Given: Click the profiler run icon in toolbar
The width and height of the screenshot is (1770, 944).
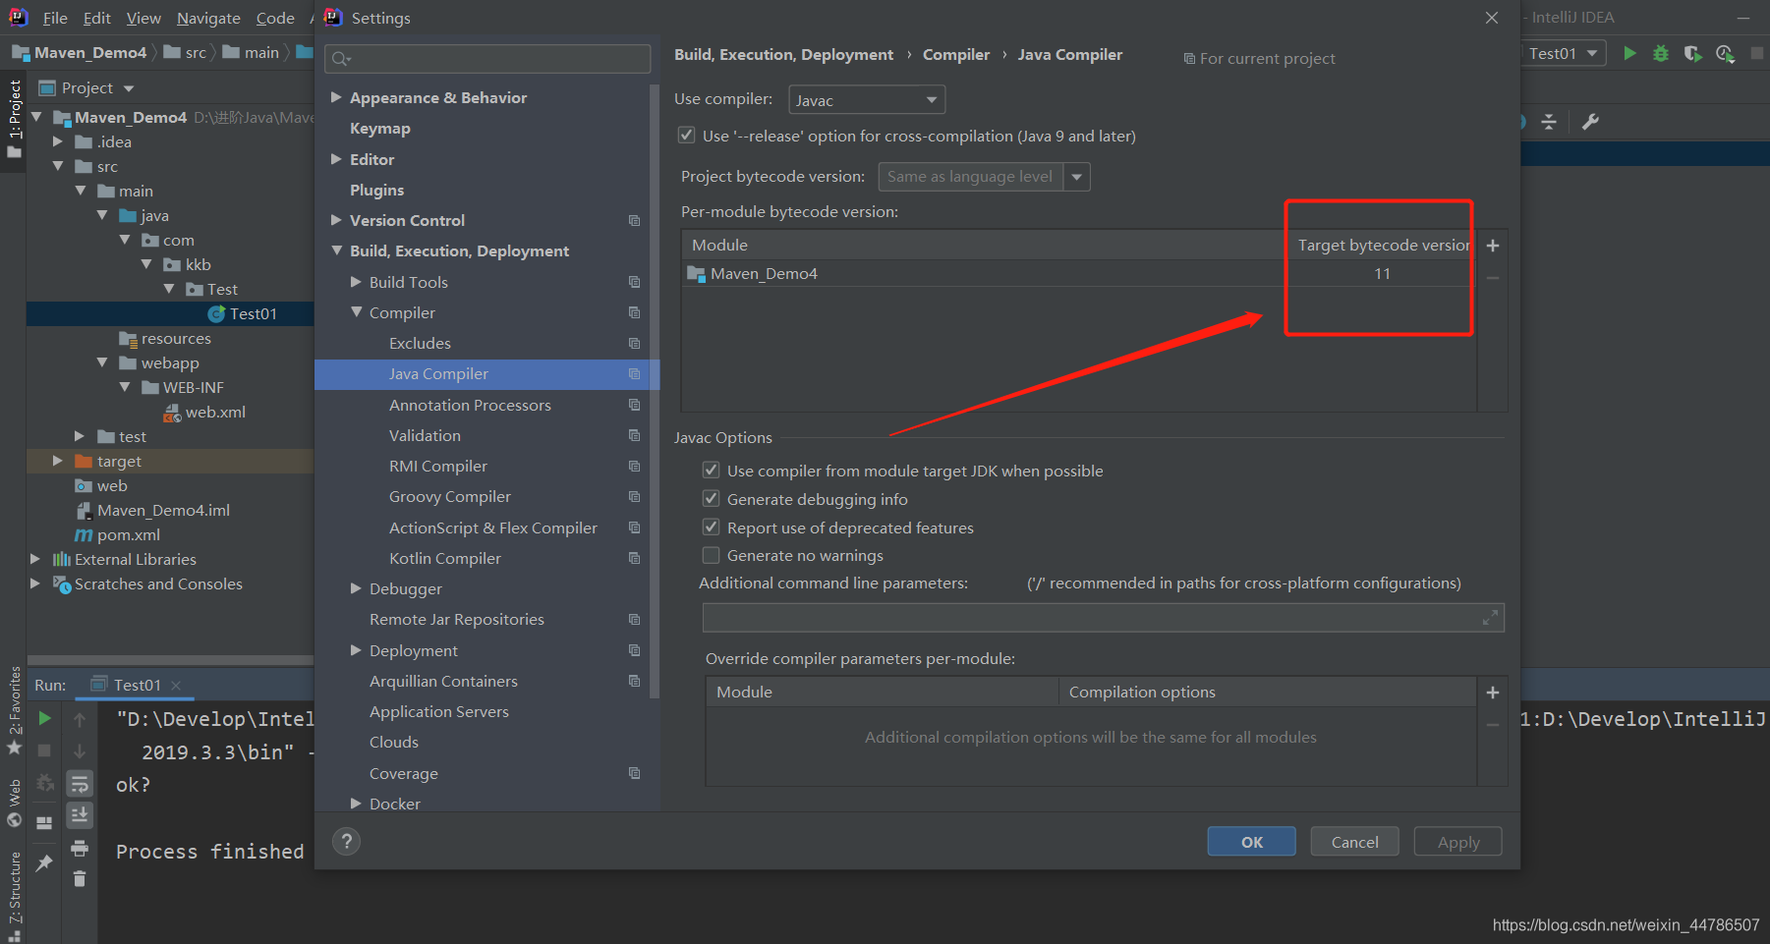Looking at the screenshot, I should pyautogui.click(x=1725, y=54).
